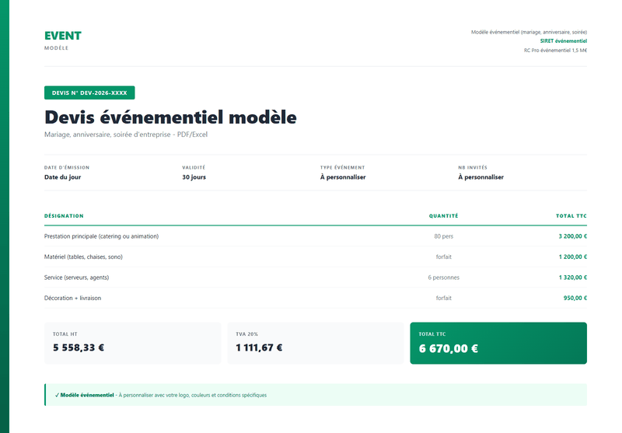Image resolution: width=622 pixels, height=433 pixels.
Task: Click the SIRET événementiel green text
Action: (x=563, y=41)
